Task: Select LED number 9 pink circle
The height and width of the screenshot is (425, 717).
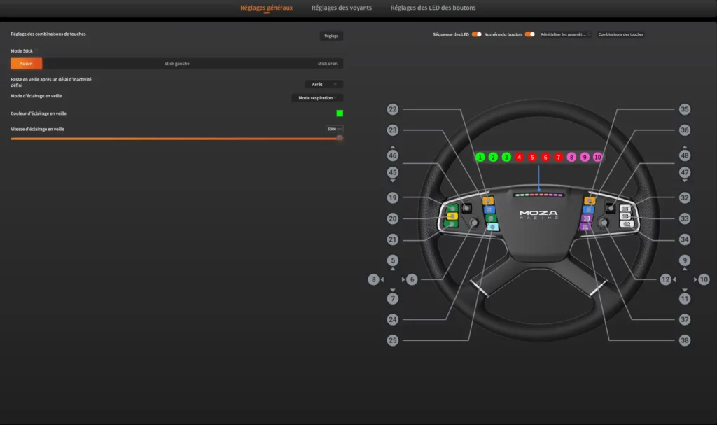Action: 585,158
